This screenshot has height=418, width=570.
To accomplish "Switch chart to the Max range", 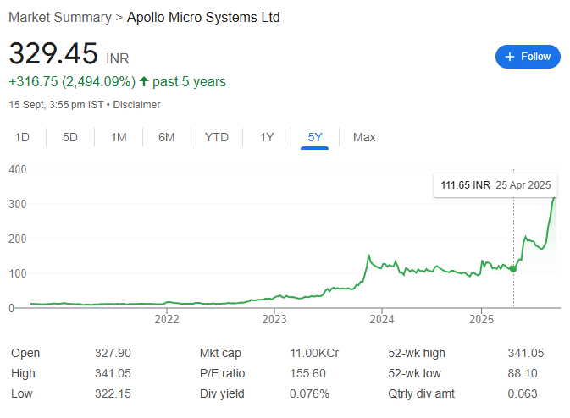I will (x=364, y=137).
